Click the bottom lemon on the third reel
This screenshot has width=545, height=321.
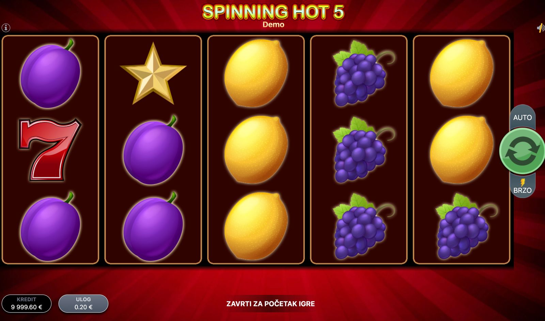[x=256, y=226]
